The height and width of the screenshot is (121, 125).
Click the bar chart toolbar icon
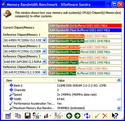(x=46, y=116)
